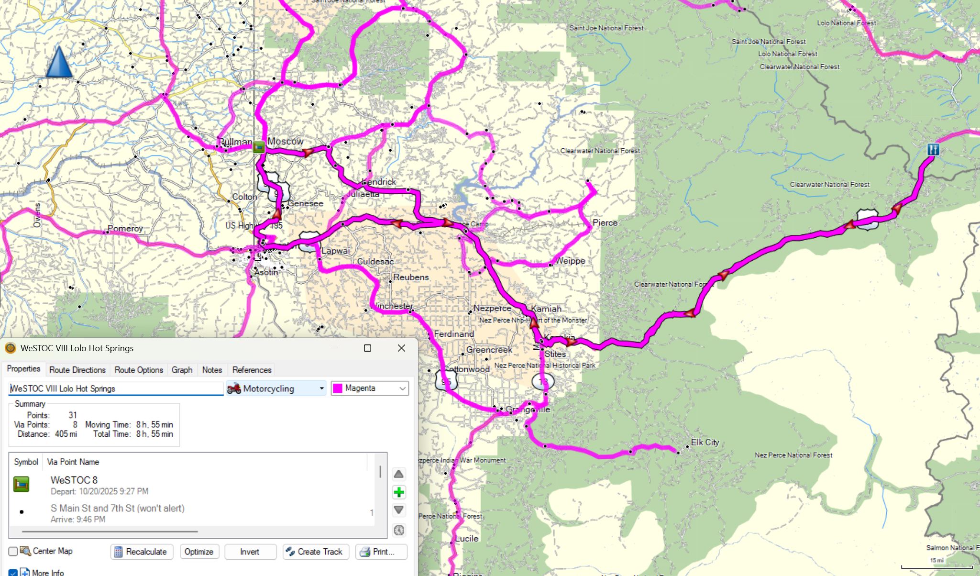
Task: Click the route name text field
Action: pos(116,388)
